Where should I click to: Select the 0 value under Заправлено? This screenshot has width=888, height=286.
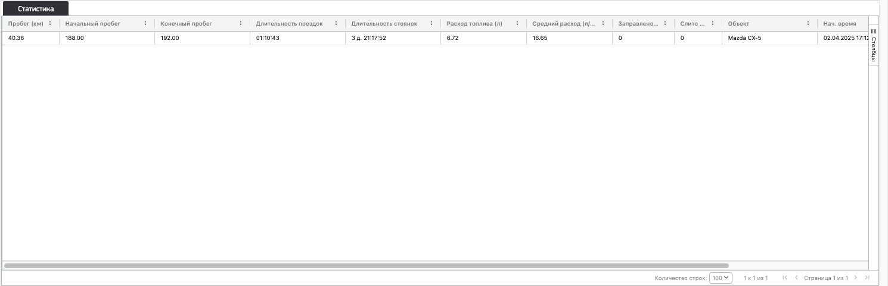[643, 38]
